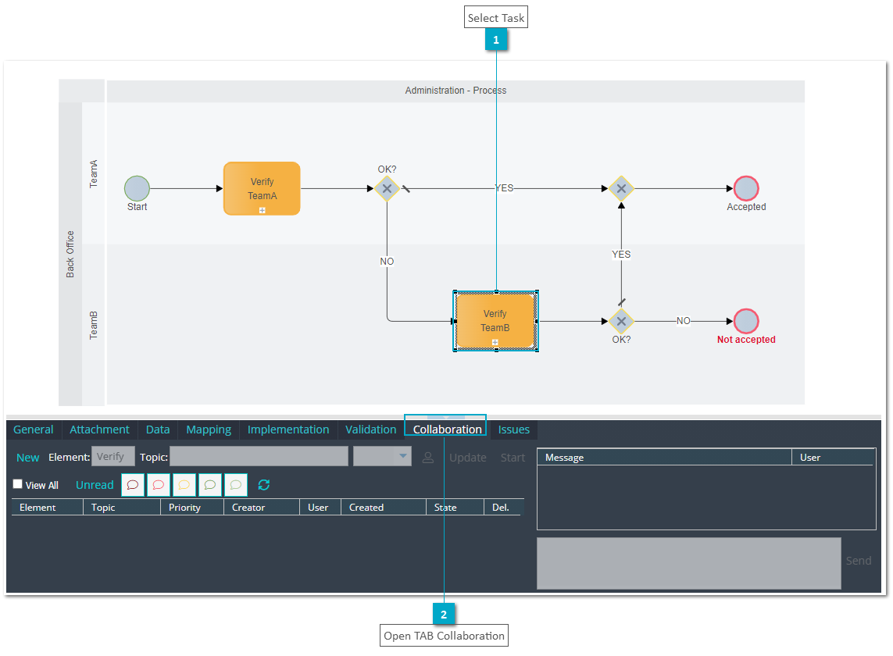
Task: Go to the Validation tab
Action: [371, 430]
